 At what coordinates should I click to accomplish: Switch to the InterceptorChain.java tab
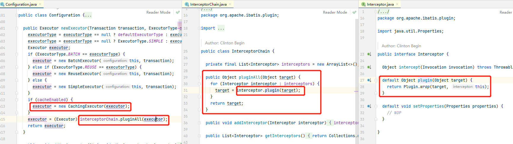tap(208, 4)
